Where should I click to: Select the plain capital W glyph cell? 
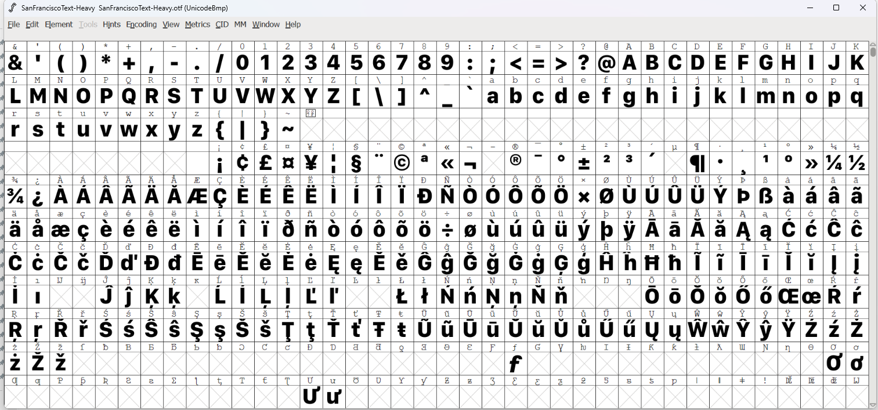[x=265, y=96]
